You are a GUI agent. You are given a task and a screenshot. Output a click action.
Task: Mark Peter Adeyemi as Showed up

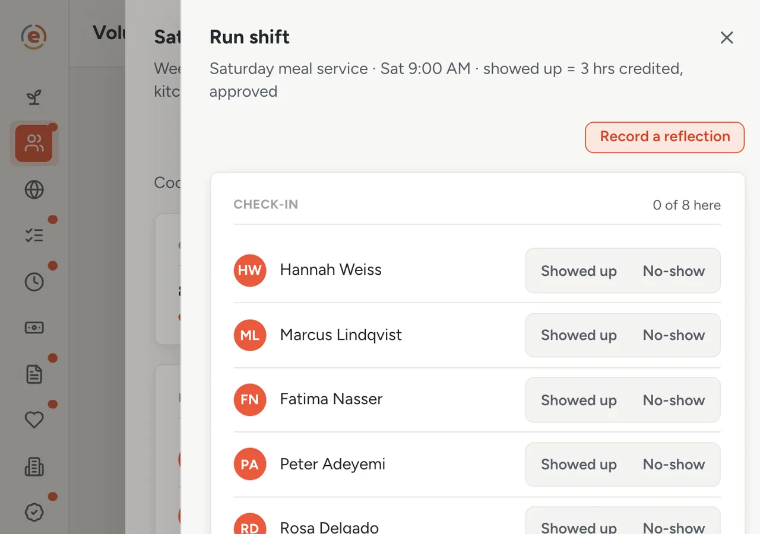click(579, 465)
